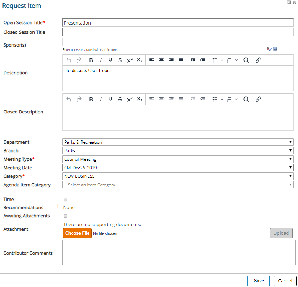Apply subscript in Closed Description editor
The image size is (298, 287).
(x=139, y=99)
